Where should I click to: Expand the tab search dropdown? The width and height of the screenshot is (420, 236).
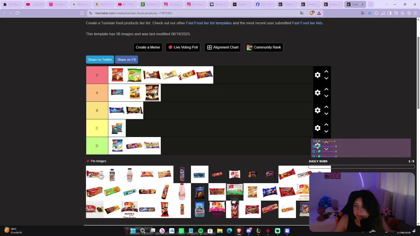tap(387, 4)
